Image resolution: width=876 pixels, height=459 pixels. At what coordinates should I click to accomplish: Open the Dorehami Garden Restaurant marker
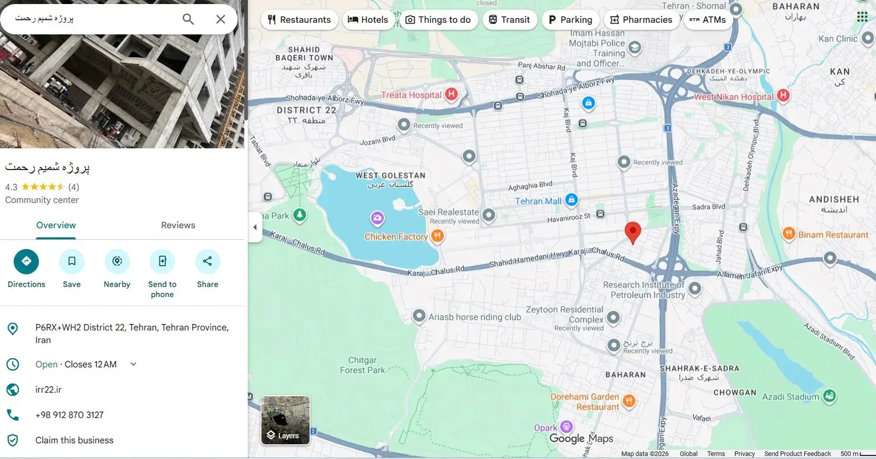[x=628, y=401]
